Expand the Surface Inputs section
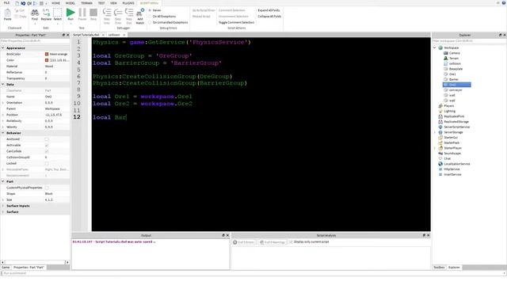The height and width of the screenshot is (285, 507). (x=3, y=206)
